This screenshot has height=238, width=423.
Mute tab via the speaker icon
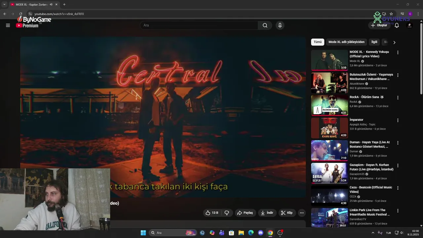pyautogui.click(x=51, y=5)
